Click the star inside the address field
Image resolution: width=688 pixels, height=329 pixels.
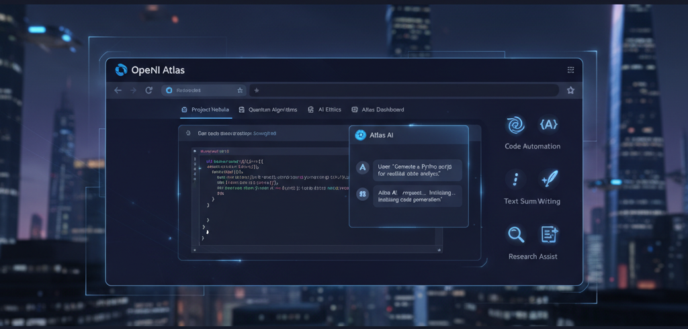coord(240,90)
